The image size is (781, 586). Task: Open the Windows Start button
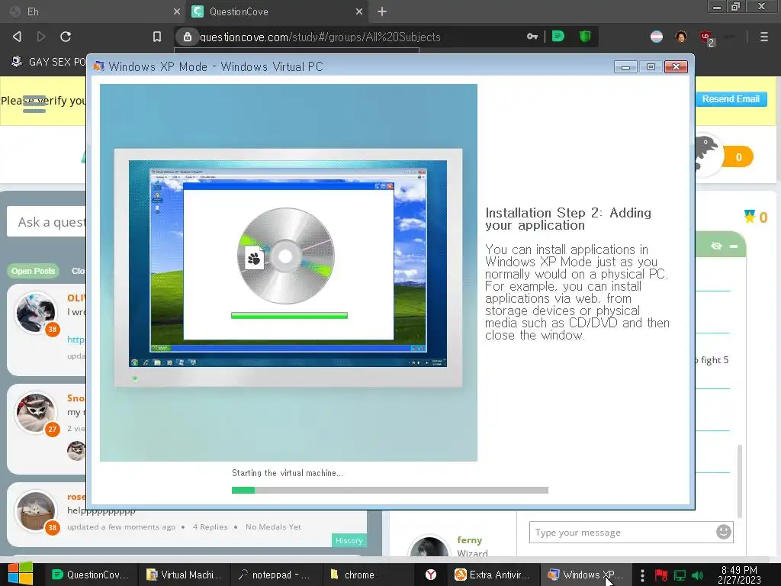21,574
